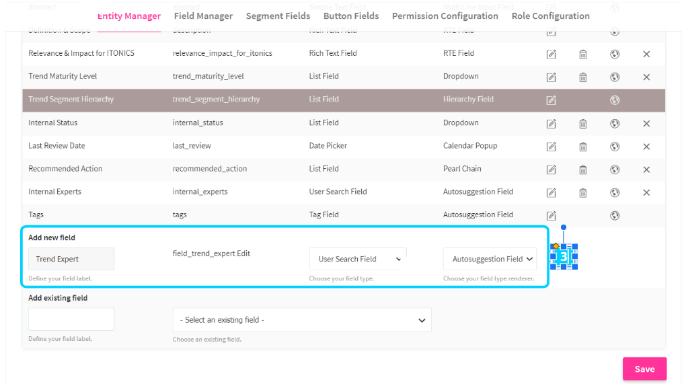Open the 'Select an existing field' dropdown
The width and height of the screenshot is (684, 386).
[x=302, y=320]
